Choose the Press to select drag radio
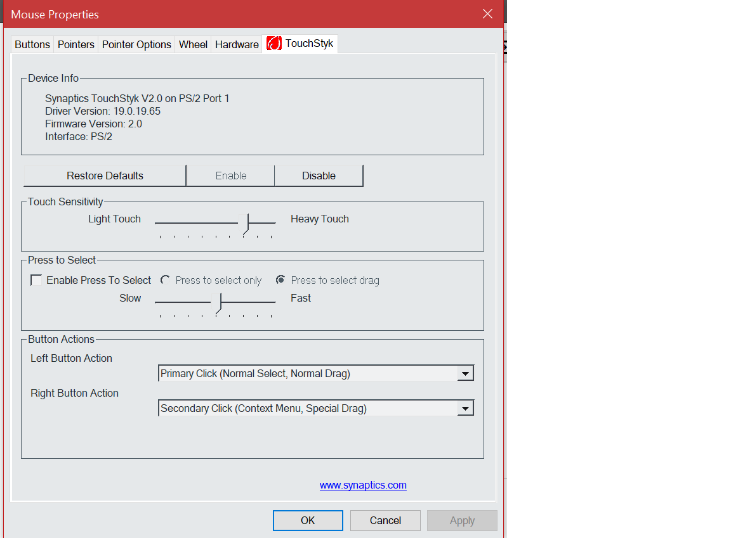731x538 pixels. click(x=280, y=280)
